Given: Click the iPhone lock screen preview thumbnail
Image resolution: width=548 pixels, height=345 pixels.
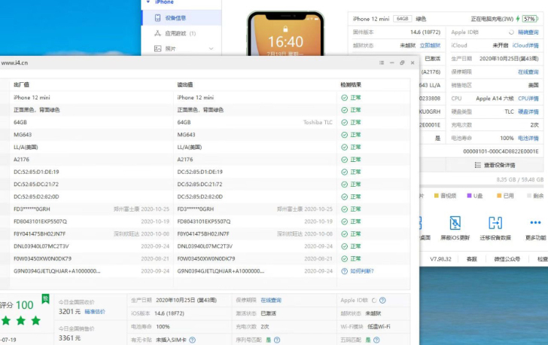Looking at the screenshot, I should click(285, 34).
